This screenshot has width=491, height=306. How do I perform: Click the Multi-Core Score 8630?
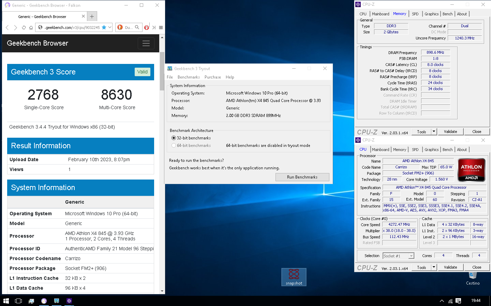(117, 95)
